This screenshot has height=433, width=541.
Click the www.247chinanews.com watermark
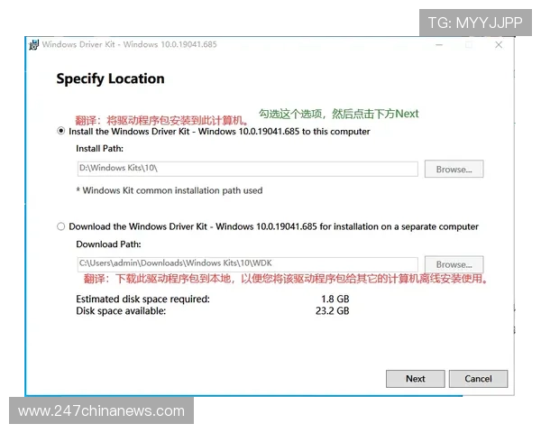click(x=101, y=411)
